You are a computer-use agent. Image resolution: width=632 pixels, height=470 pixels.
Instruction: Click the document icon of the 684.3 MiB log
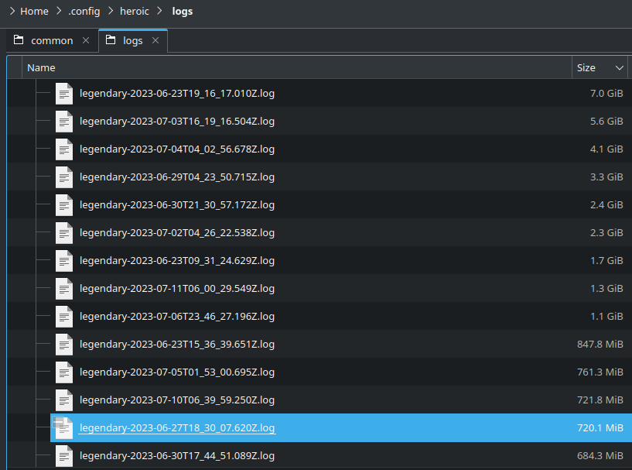(x=63, y=455)
